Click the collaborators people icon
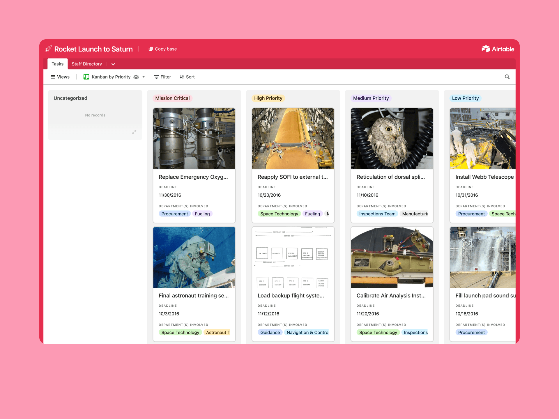This screenshot has height=419, width=559. click(x=136, y=77)
